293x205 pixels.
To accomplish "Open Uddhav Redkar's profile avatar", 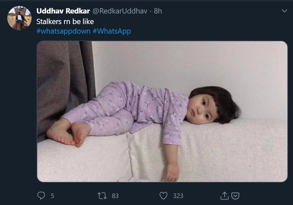I will [x=19, y=18].
